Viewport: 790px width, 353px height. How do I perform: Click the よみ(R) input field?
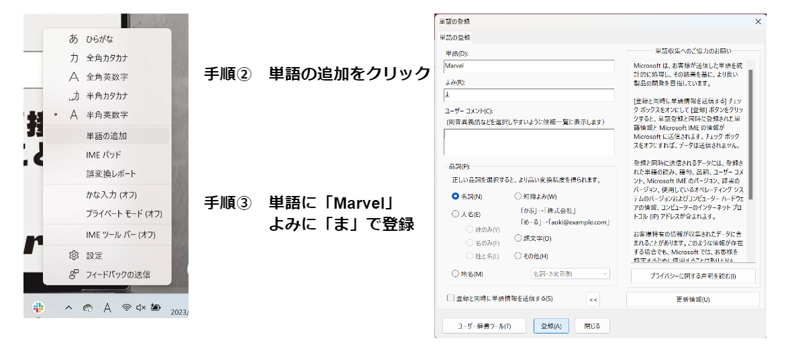click(x=529, y=95)
